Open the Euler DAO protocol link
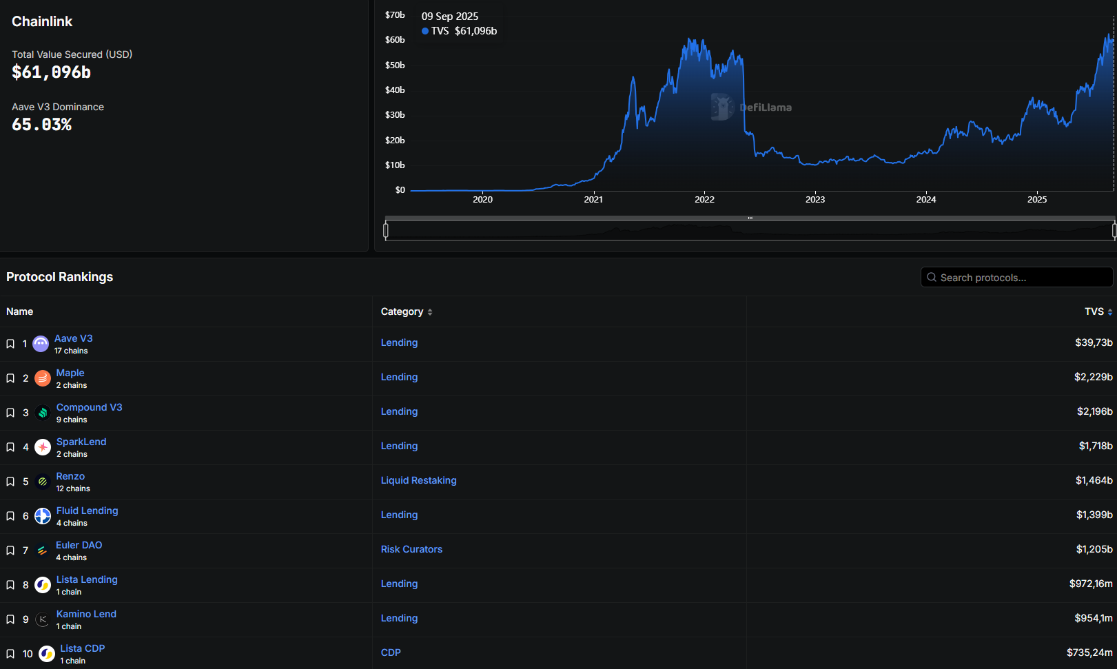 click(79, 545)
